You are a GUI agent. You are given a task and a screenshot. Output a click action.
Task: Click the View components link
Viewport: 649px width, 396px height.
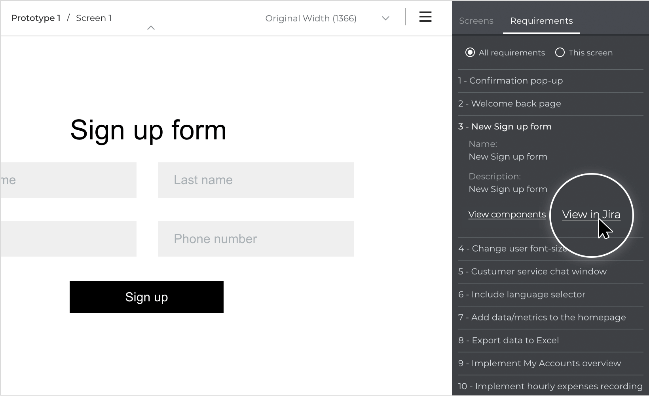507,215
